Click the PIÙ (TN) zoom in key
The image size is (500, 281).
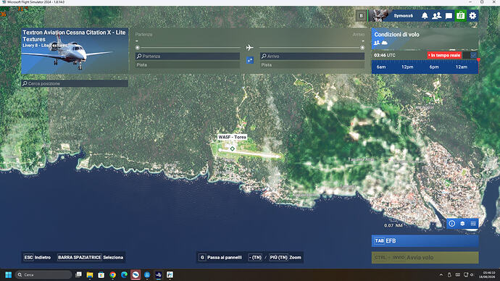point(278,257)
